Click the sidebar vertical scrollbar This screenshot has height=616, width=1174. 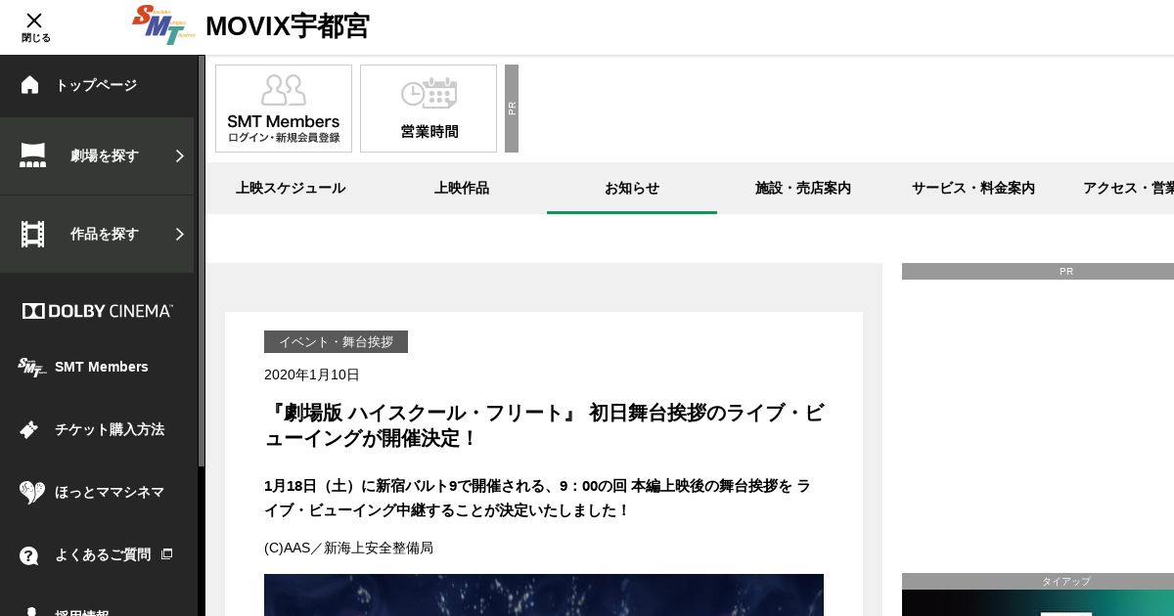202,261
